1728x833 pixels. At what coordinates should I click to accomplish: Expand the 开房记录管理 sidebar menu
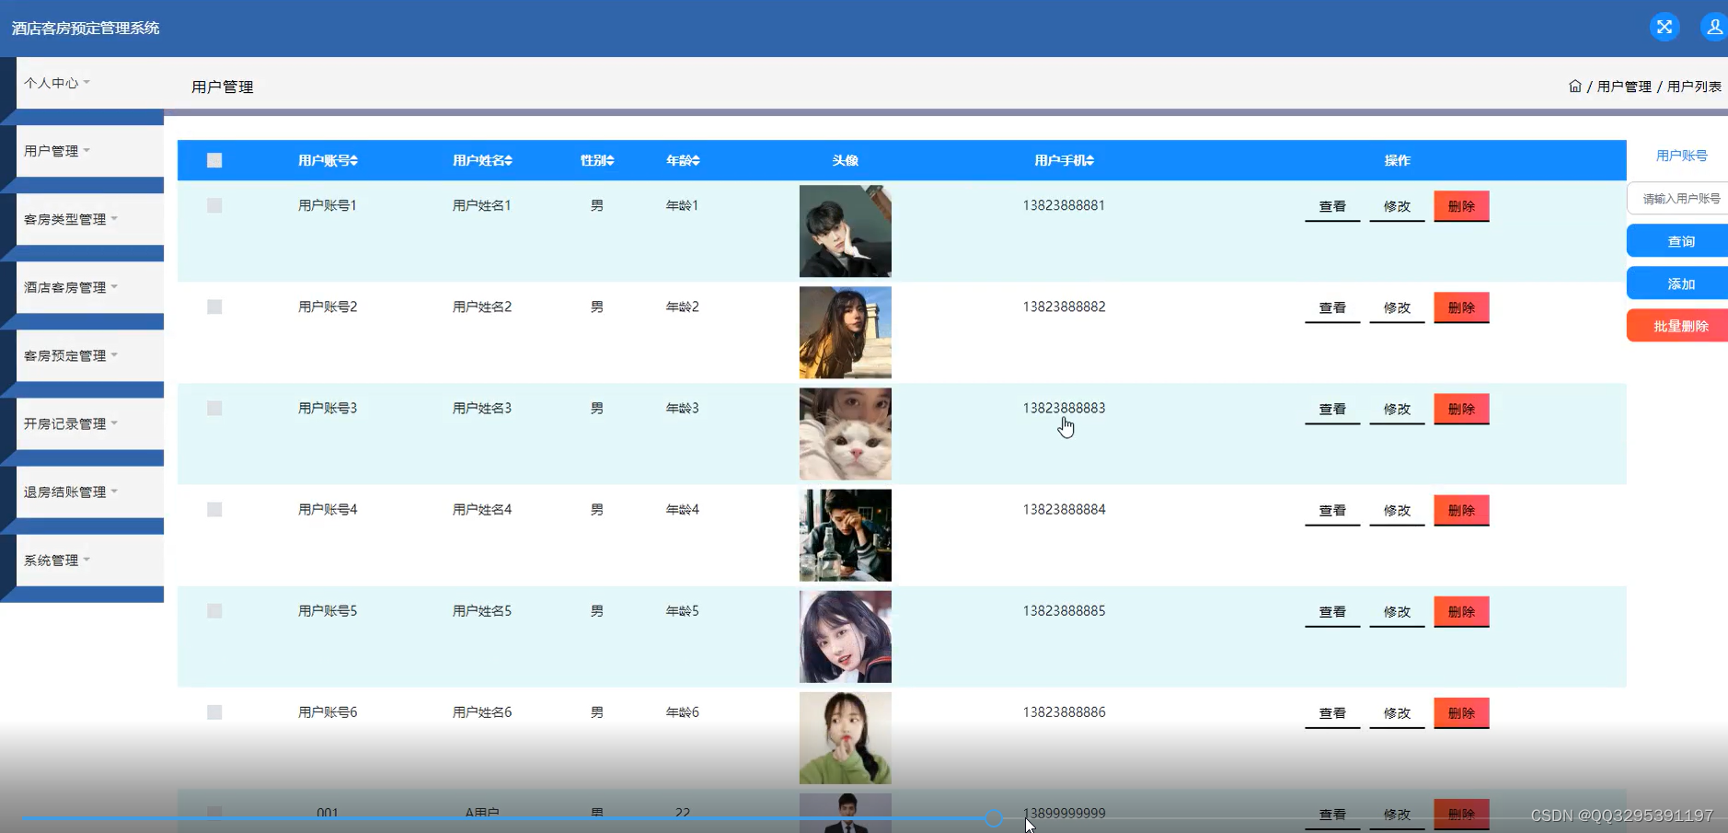click(89, 423)
